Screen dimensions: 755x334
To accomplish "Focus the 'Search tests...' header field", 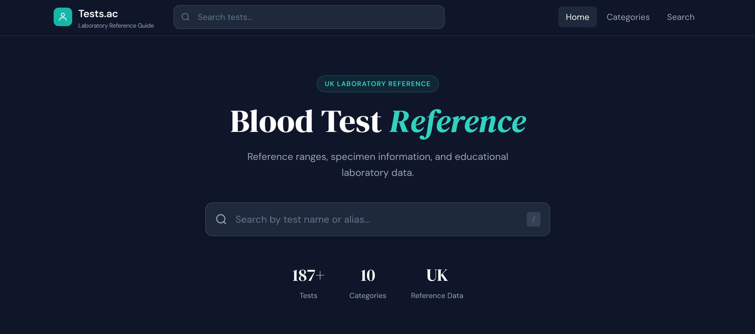I will [x=309, y=17].
